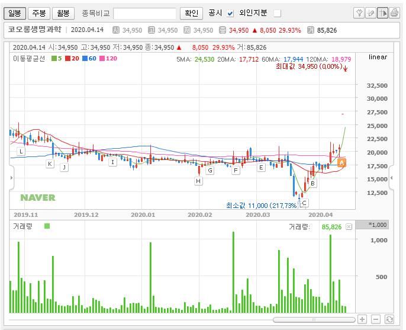Click the 2020.04 date axis label
The height and width of the screenshot is (330, 406).
[321, 214]
